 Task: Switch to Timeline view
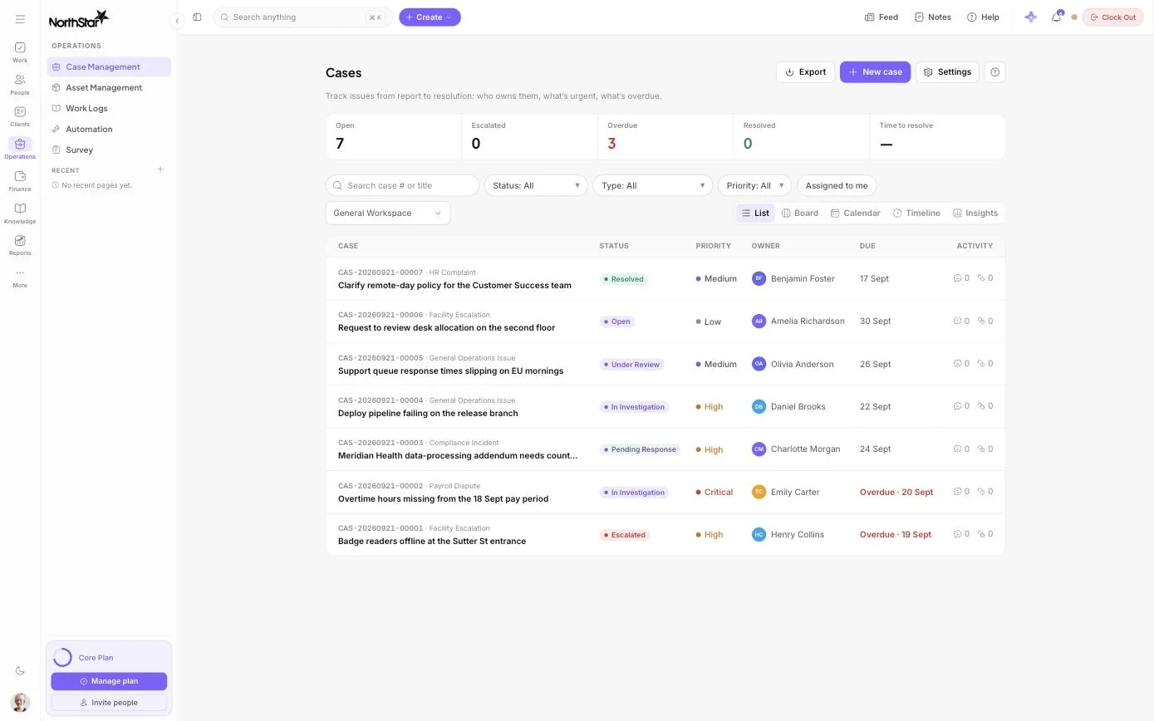click(x=916, y=213)
